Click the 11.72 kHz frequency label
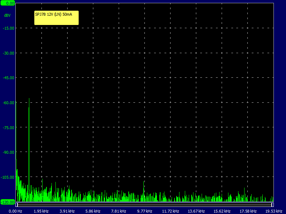 171,211
